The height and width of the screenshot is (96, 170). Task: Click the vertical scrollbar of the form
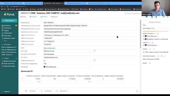coord(141,34)
